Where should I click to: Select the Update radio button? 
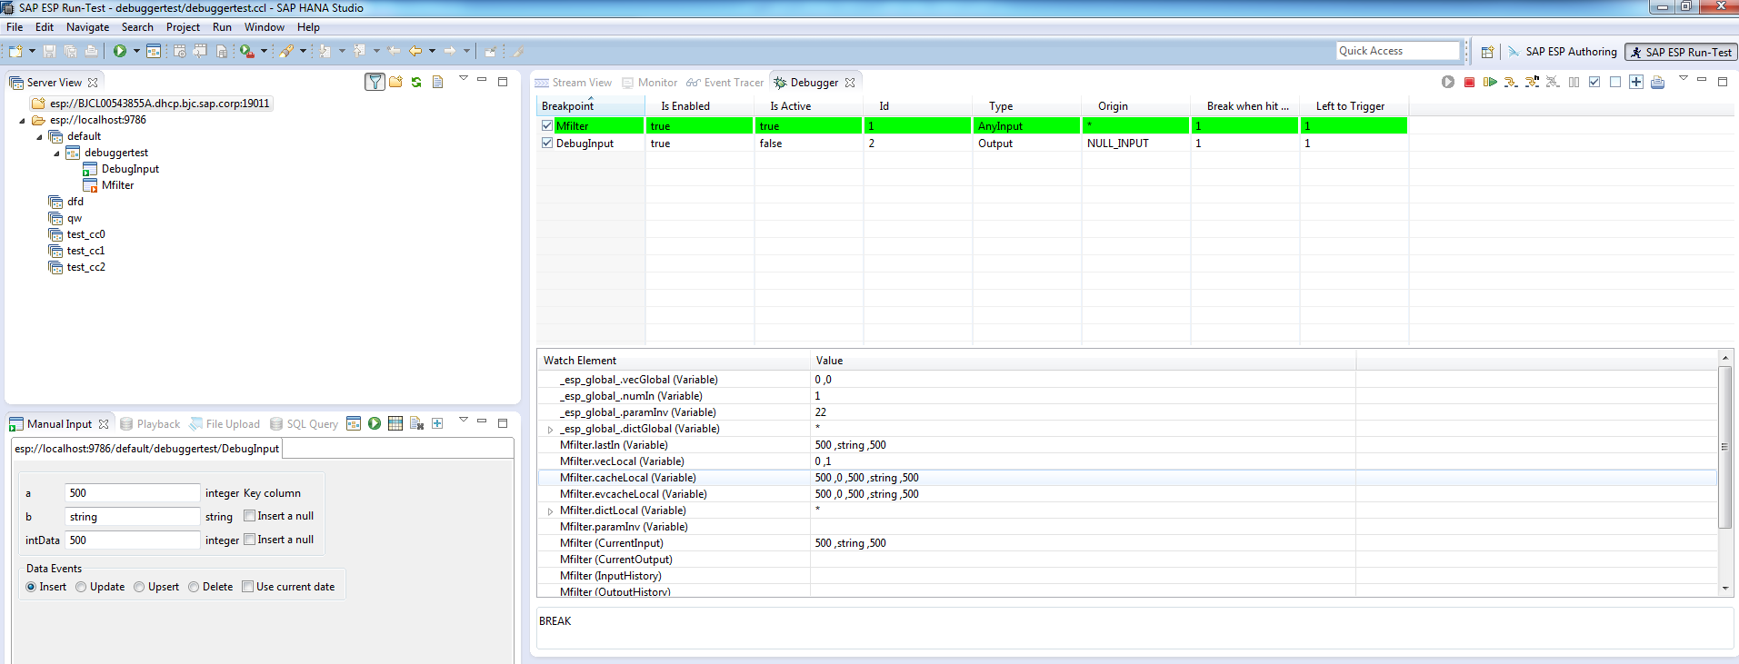81,587
